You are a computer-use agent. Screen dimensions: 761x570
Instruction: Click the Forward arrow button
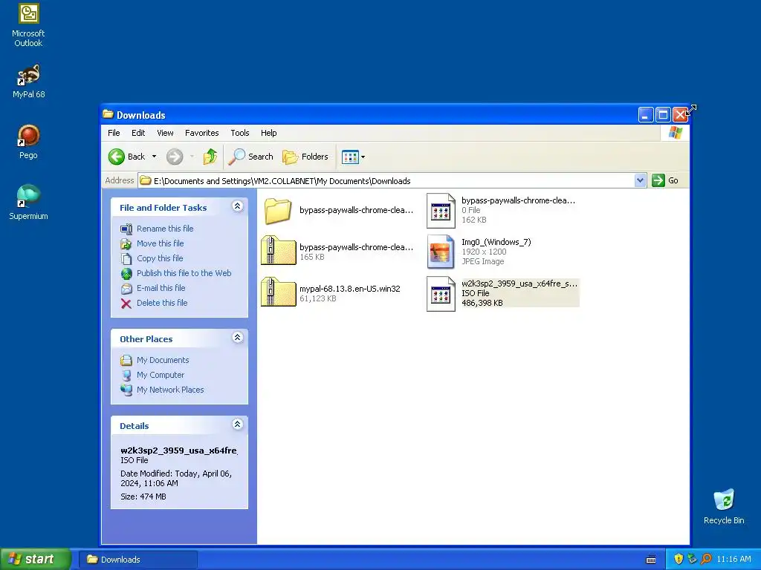coord(175,157)
